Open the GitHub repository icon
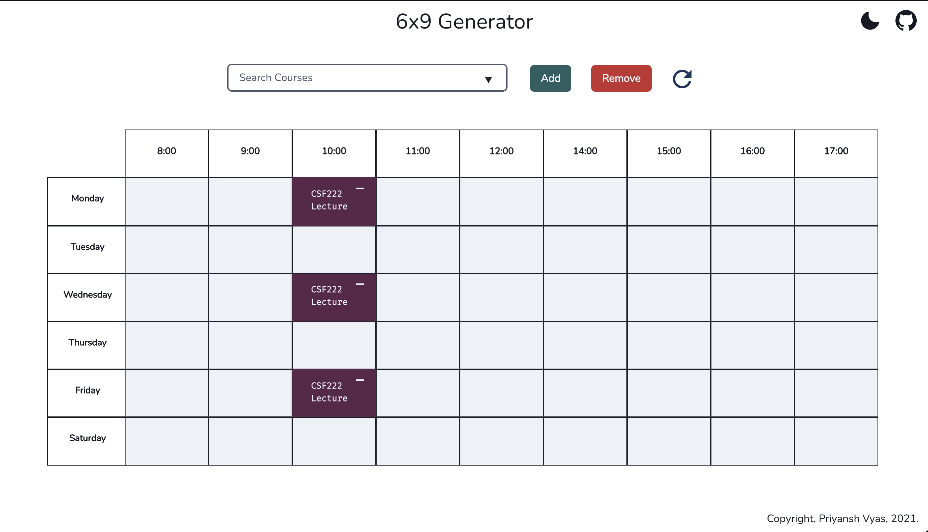928x532 pixels. point(906,21)
